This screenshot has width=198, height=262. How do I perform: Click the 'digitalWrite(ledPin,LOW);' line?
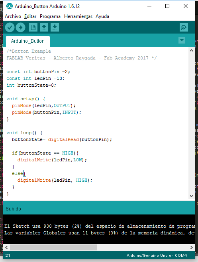[x=52, y=160]
